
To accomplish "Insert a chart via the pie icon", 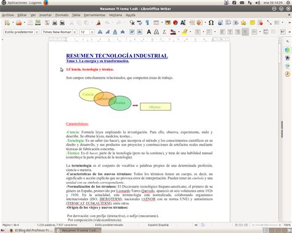I will 175,23.
